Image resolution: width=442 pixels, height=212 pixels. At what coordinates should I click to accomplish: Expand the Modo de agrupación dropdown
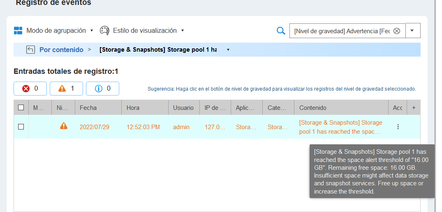click(92, 31)
